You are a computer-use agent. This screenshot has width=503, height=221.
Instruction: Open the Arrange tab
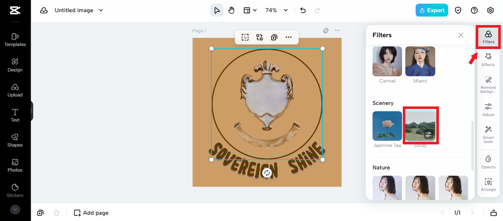coord(488,184)
